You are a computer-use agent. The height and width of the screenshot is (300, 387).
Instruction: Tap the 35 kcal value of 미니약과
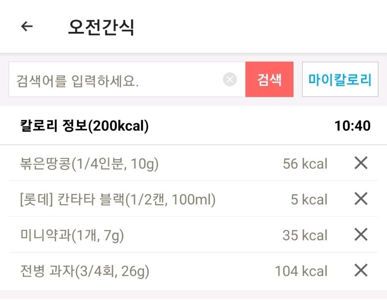pos(305,235)
